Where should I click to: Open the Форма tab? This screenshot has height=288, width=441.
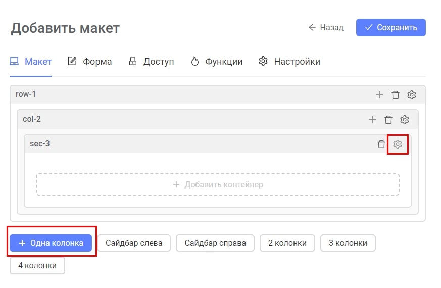point(90,62)
